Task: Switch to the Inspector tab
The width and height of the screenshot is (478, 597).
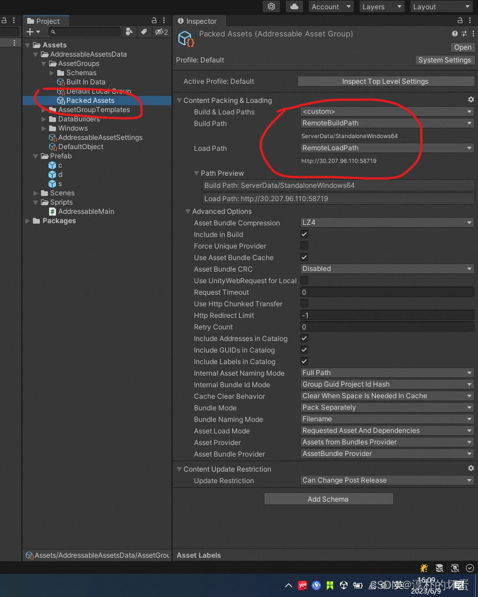Action: (199, 21)
